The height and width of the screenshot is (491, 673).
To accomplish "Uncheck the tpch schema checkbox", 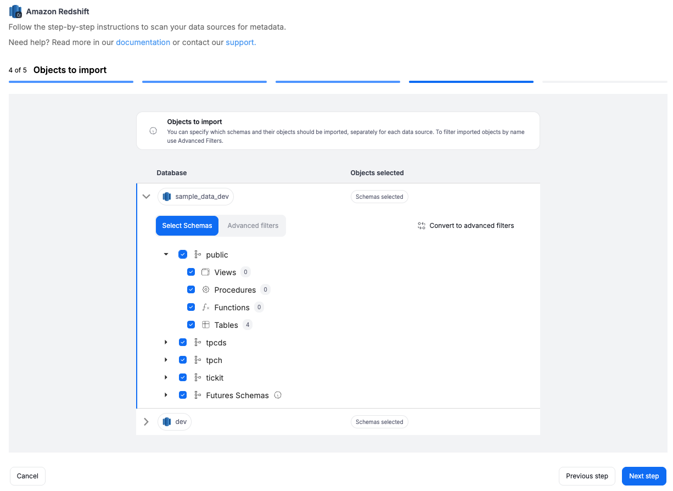I will pos(183,360).
